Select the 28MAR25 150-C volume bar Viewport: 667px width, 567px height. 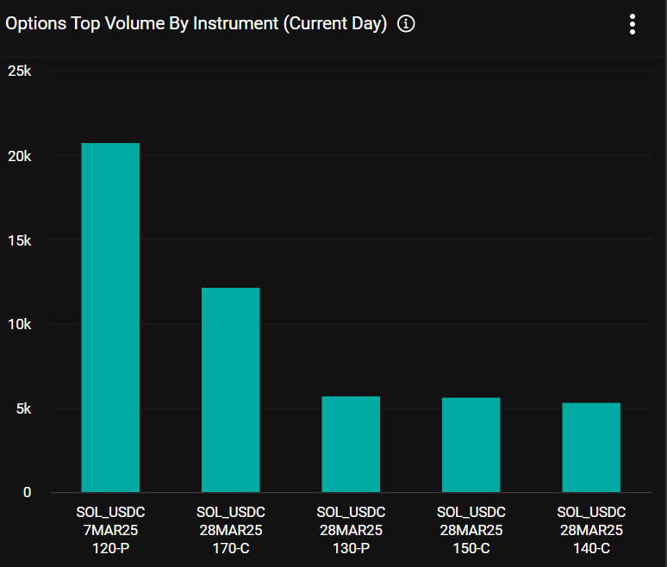[x=471, y=445]
